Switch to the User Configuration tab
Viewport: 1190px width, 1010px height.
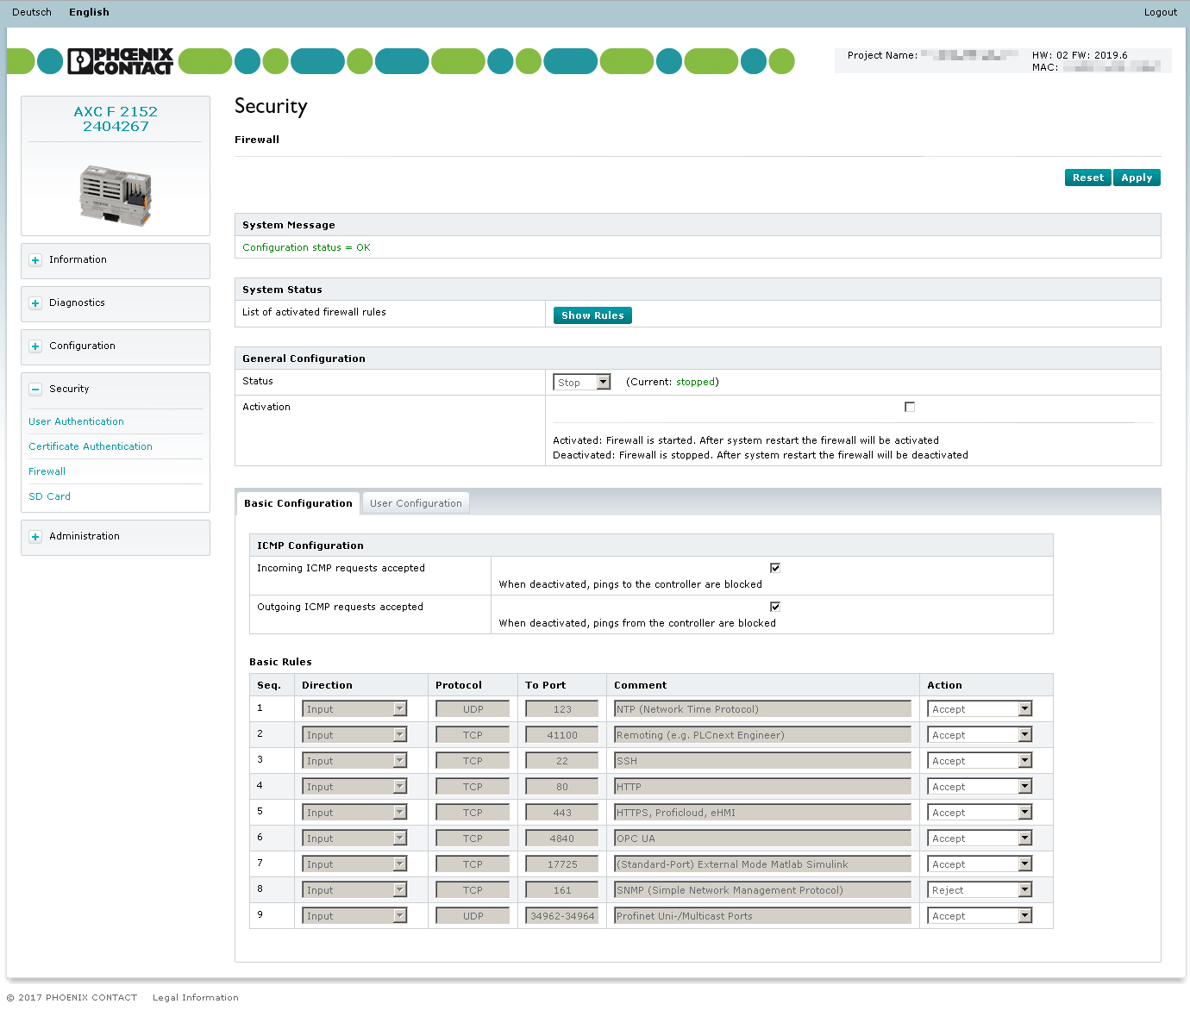416,503
